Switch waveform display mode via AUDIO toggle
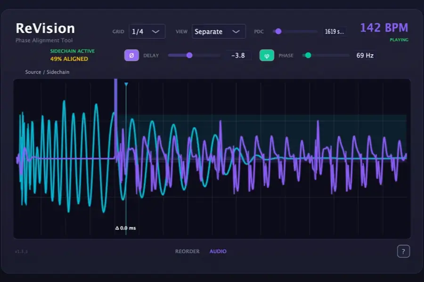The width and height of the screenshot is (424, 282). 218,251
